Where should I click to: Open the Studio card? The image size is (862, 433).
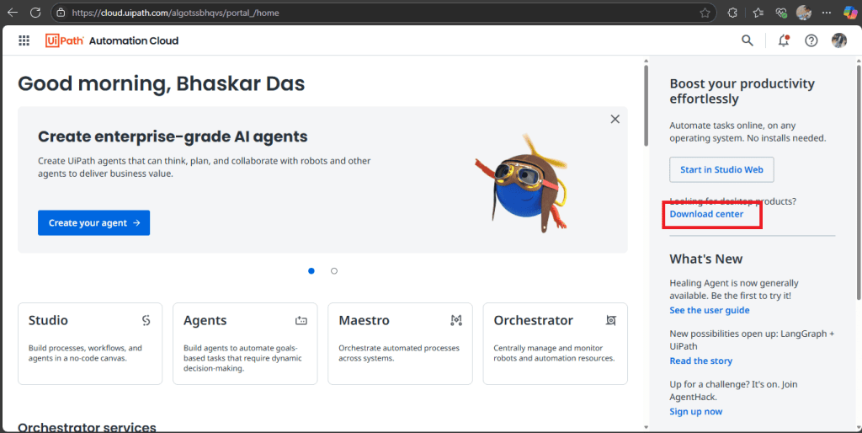pyautogui.click(x=90, y=344)
